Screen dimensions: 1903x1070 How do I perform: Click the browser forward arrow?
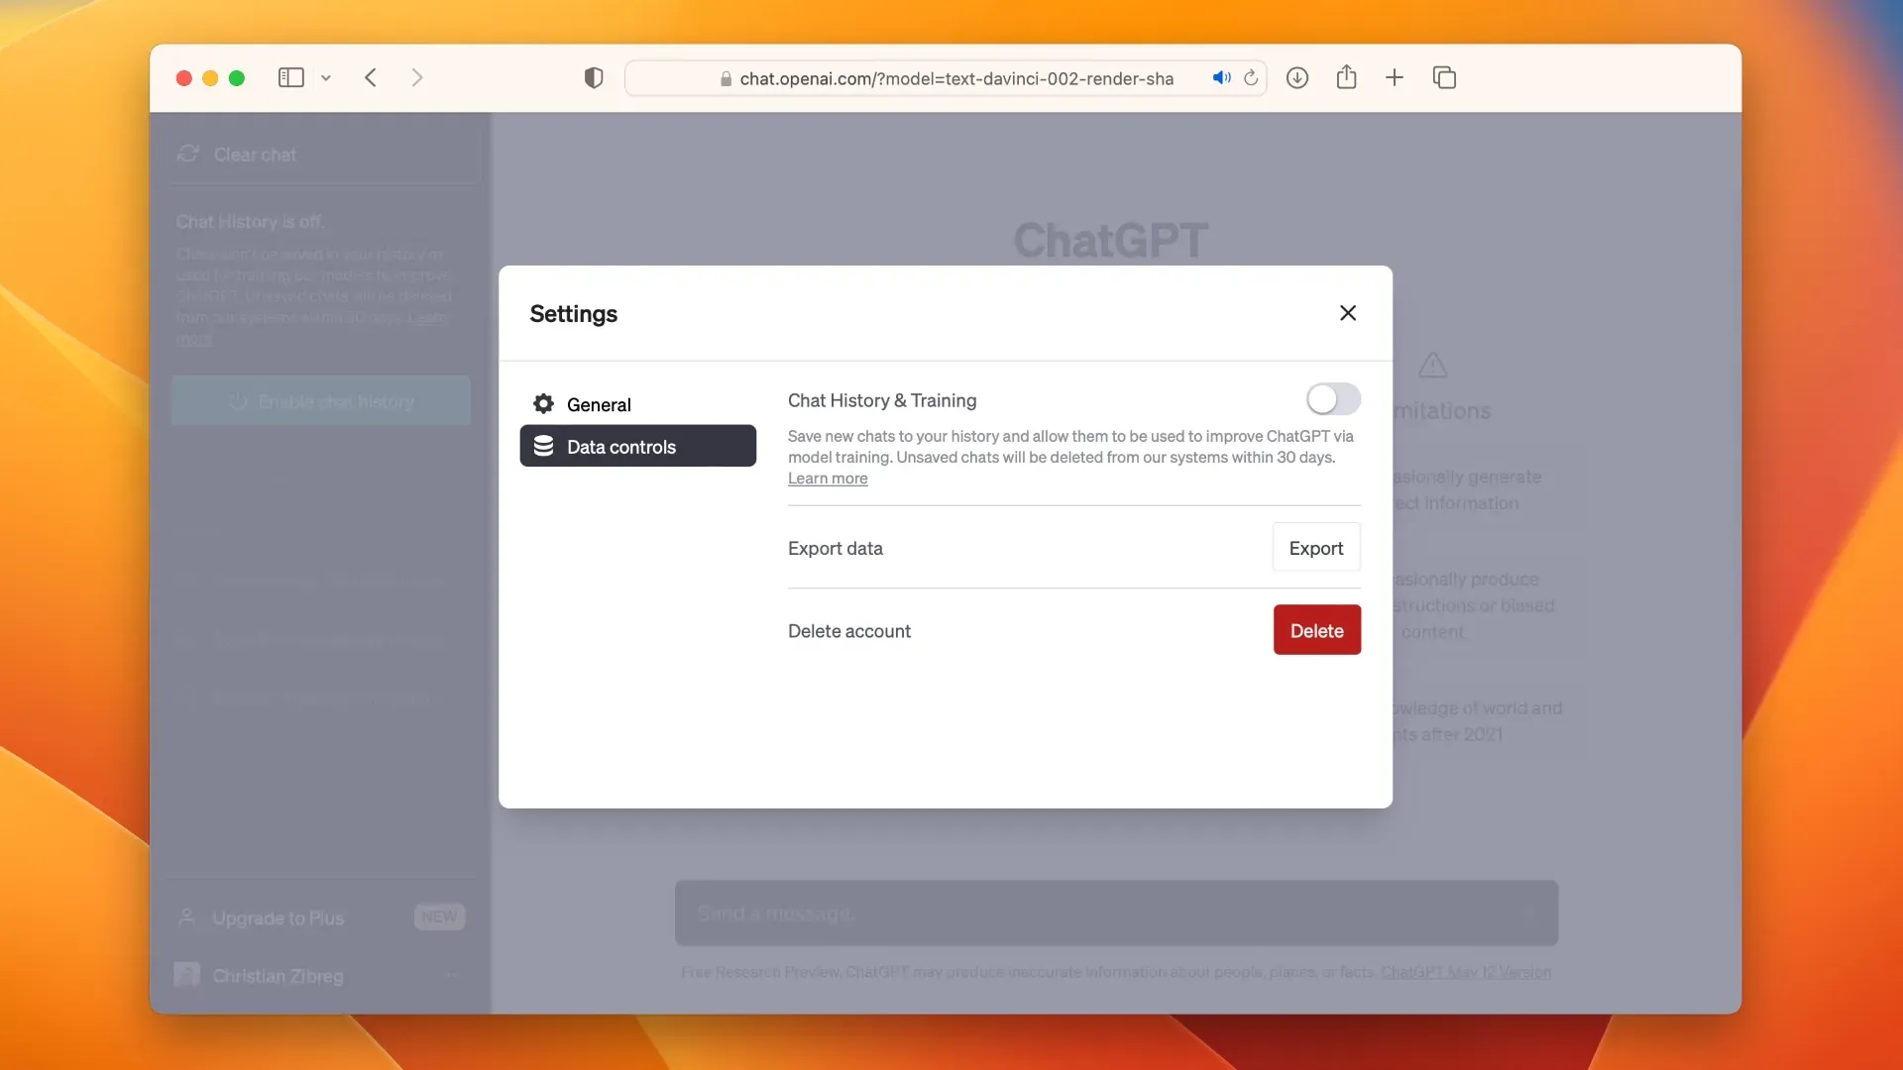coord(417,77)
